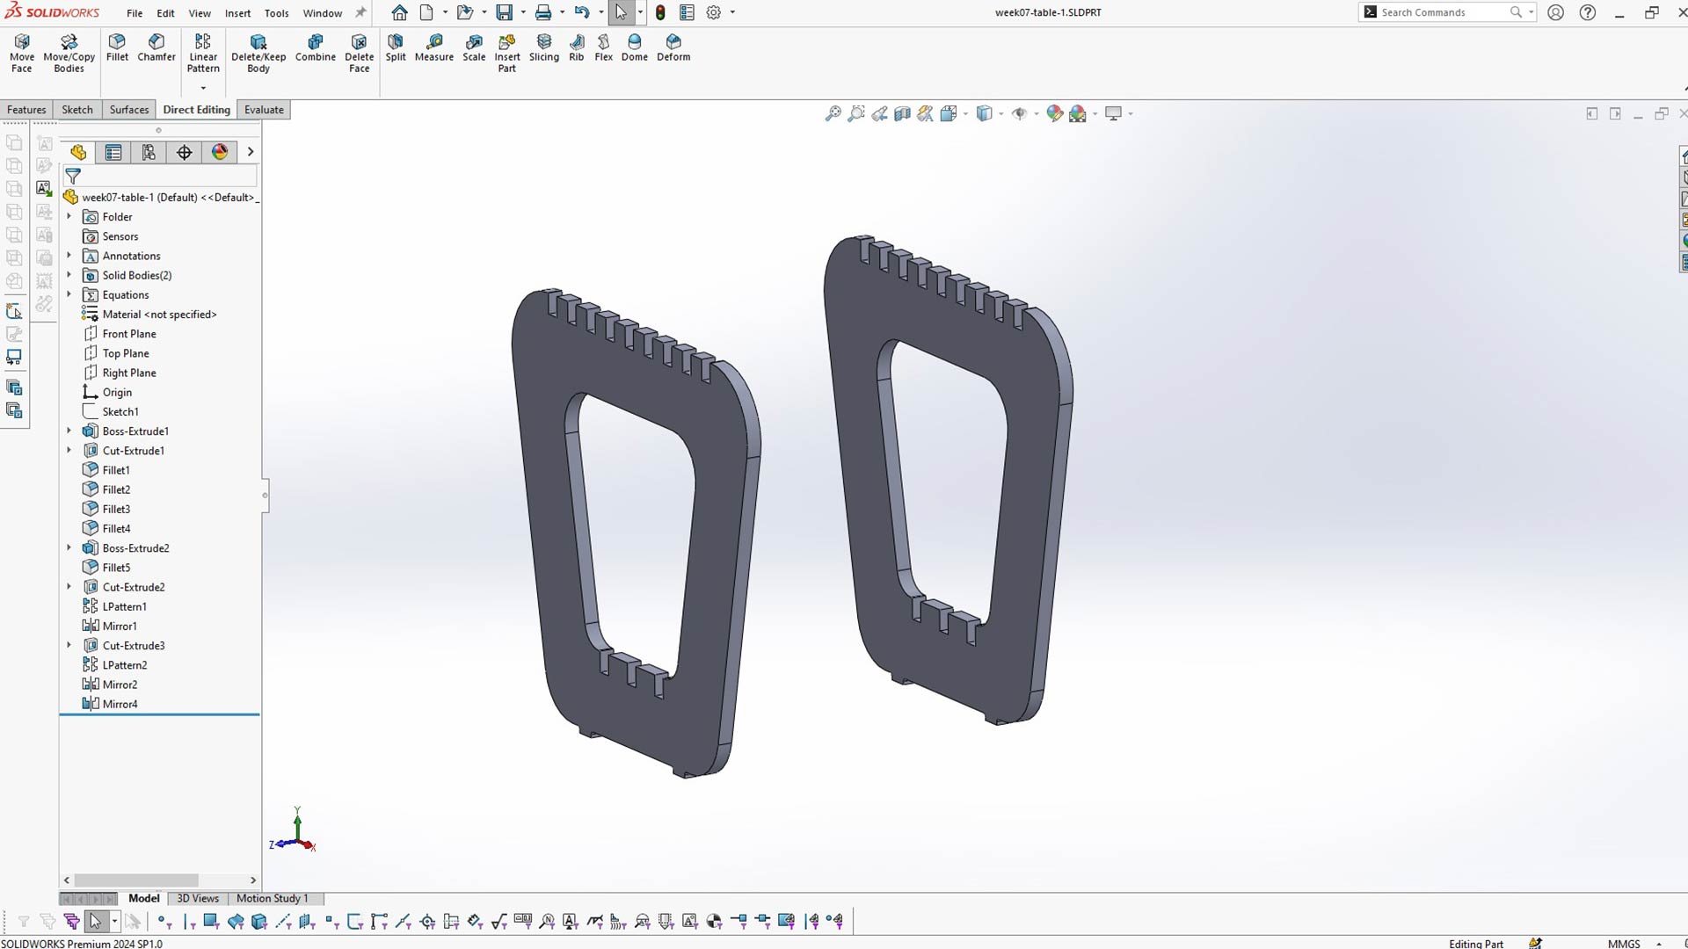Switch to the Surfaces tab
The image size is (1688, 949).
pyautogui.click(x=129, y=110)
